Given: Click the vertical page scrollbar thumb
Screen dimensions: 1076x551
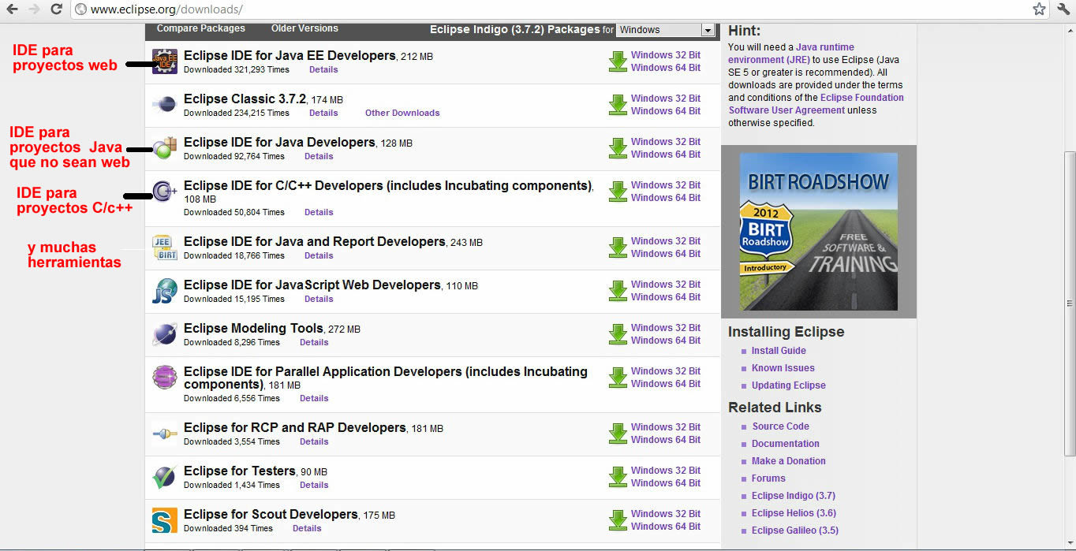Looking at the screenshot, I should click(1070, 303).
